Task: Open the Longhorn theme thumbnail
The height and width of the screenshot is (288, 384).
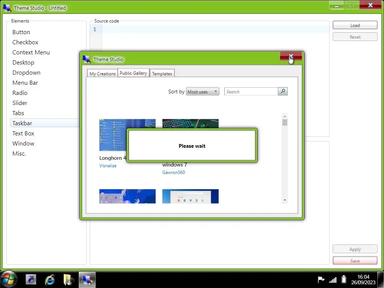Action: [112, 135]
